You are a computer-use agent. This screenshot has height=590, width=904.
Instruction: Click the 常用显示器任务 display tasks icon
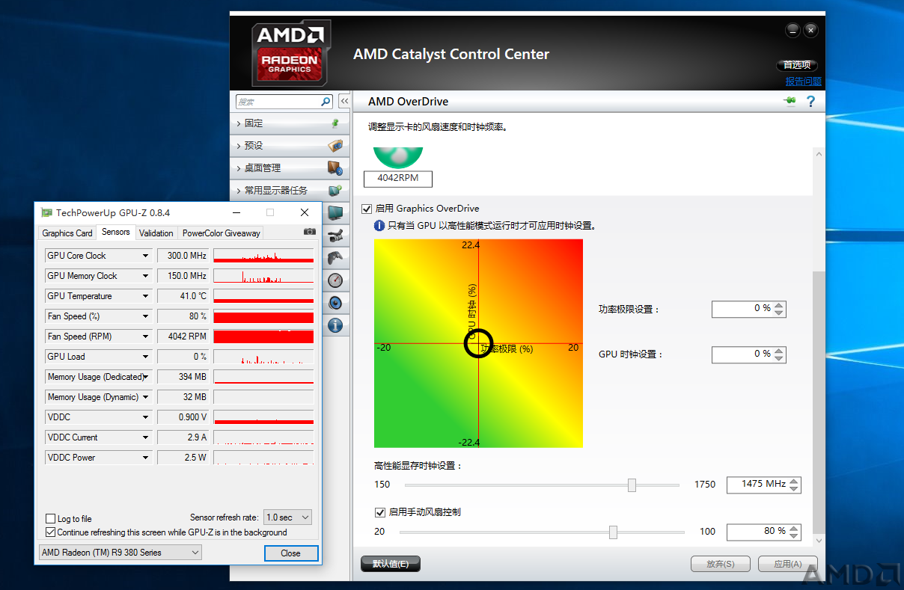(335, 191)
